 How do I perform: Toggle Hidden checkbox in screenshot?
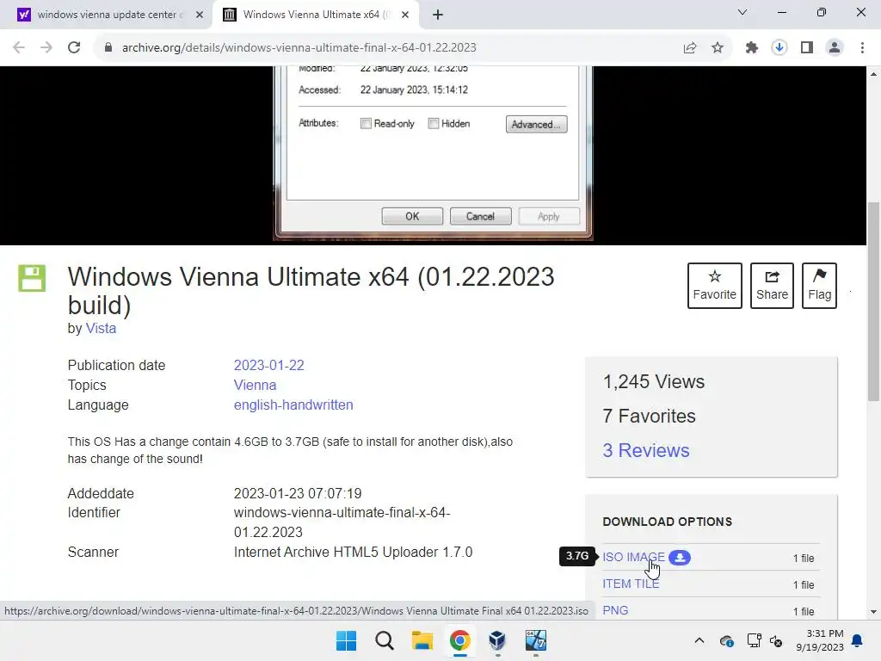pyautogui.click(x=434, y=124)
